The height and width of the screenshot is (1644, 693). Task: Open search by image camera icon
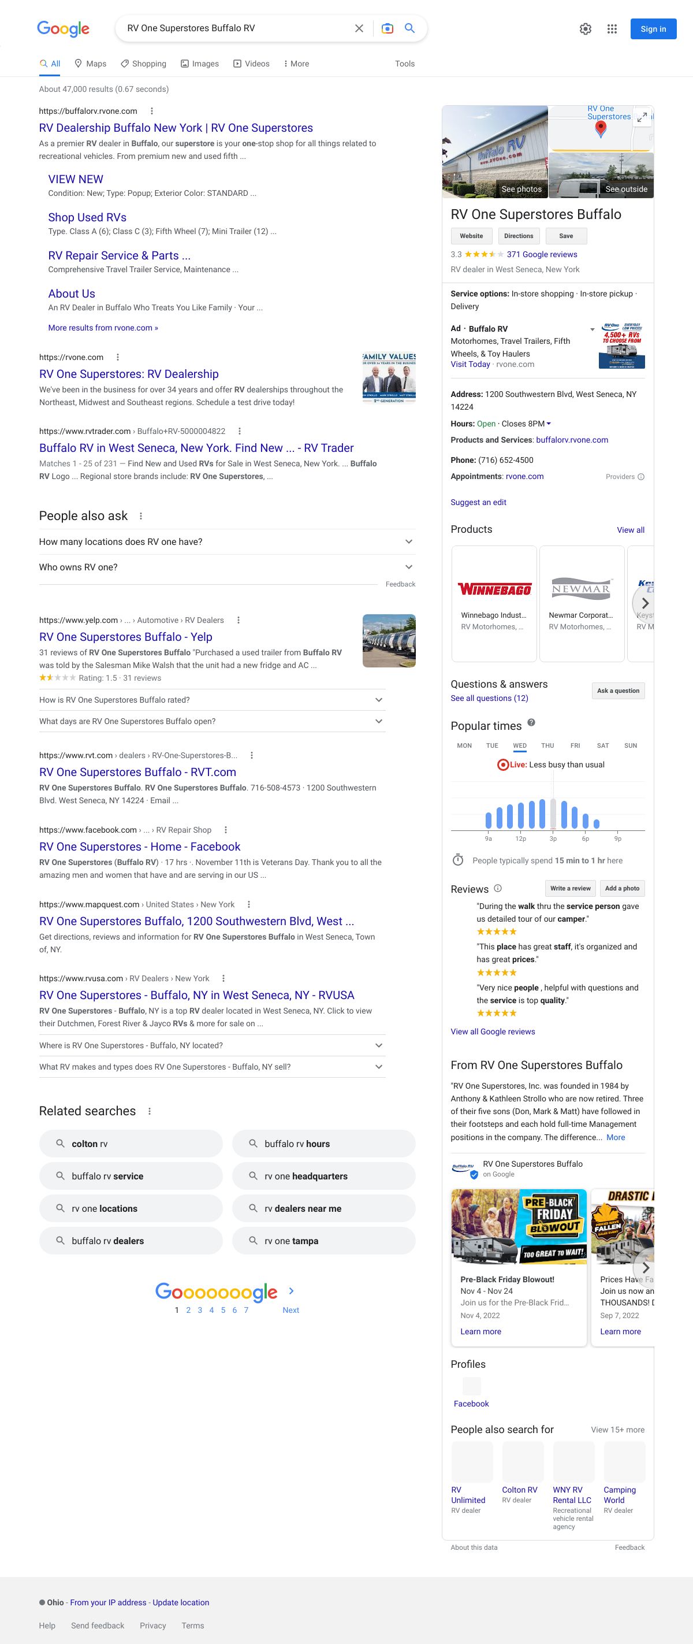tap(387, 29)
